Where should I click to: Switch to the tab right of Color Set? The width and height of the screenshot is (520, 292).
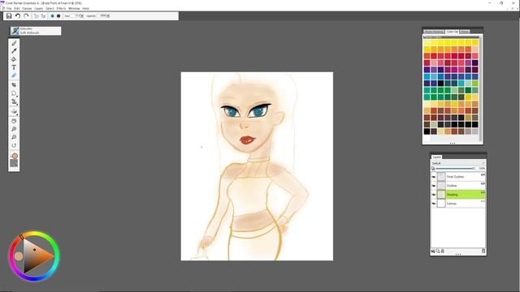[465, 32]
